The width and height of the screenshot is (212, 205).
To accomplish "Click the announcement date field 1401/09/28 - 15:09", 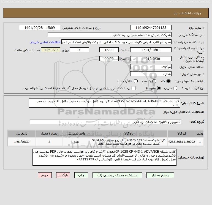I will point(40,28).
